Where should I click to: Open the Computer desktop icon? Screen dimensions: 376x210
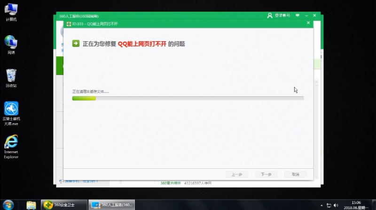click(x=11, y=12)
